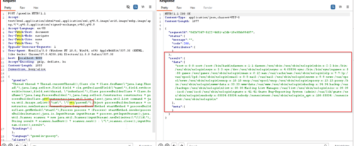Switch Request view to Raw tab
The height and width of the screenshot is (146, 354).
pos(22,8)
